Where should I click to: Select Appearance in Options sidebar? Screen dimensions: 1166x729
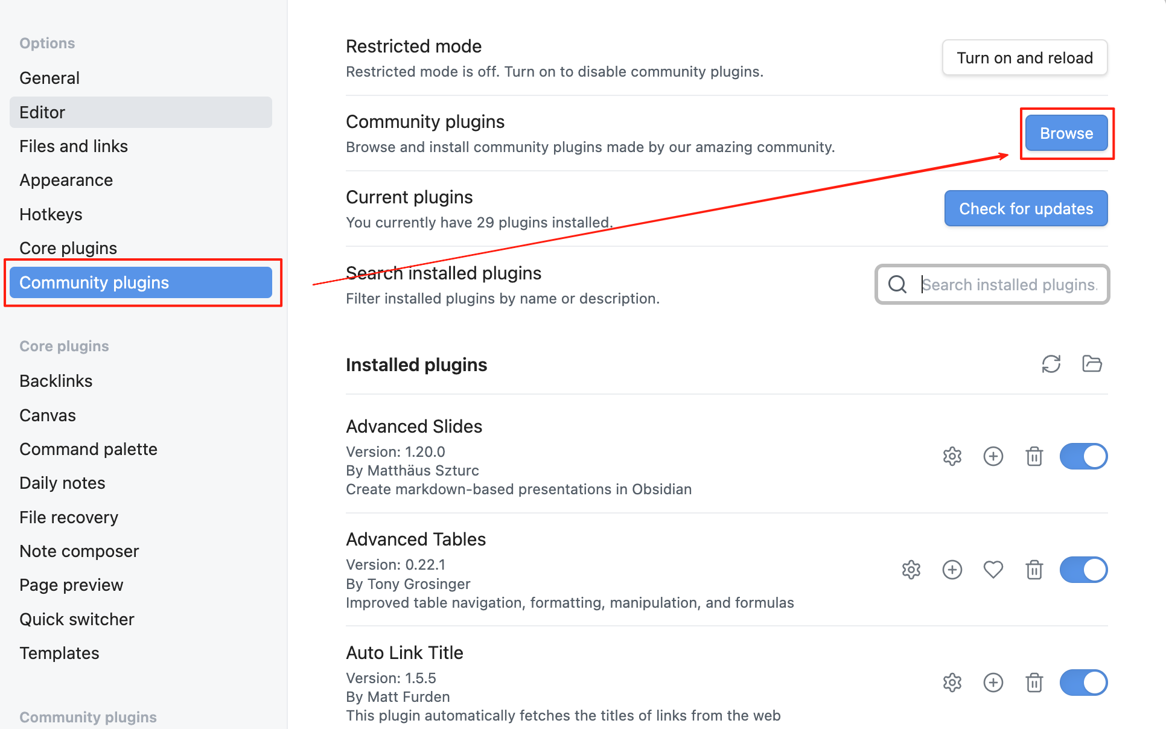click(66, 180)
